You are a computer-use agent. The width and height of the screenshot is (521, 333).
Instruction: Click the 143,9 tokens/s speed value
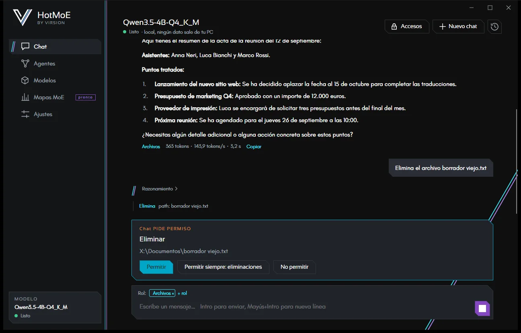click(x=209, y=147)
